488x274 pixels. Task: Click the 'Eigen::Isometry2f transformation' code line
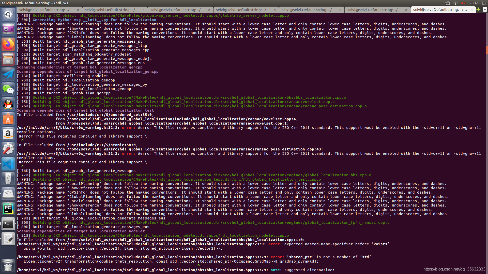pyautogui.click(x=171, y=261)
